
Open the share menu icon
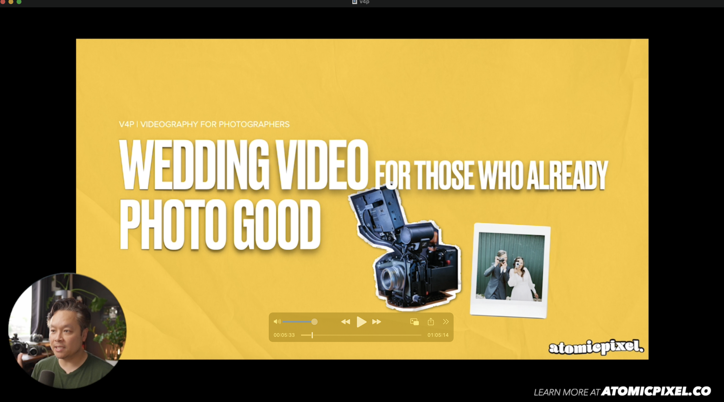431,321
